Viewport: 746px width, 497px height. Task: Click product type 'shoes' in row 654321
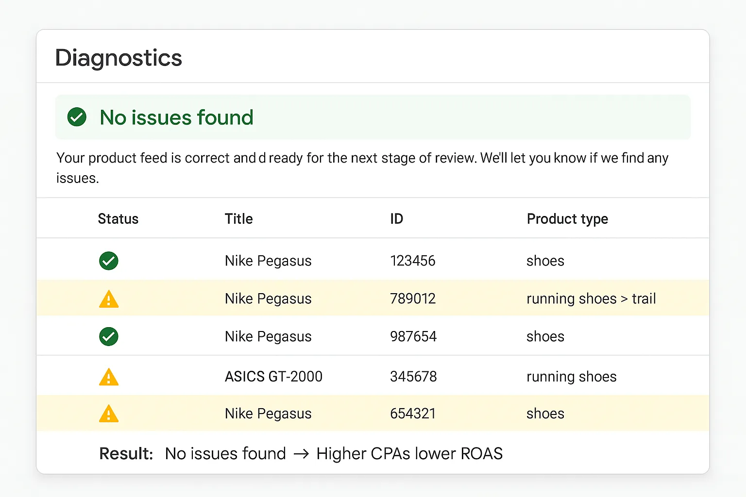tap(545, 414)
